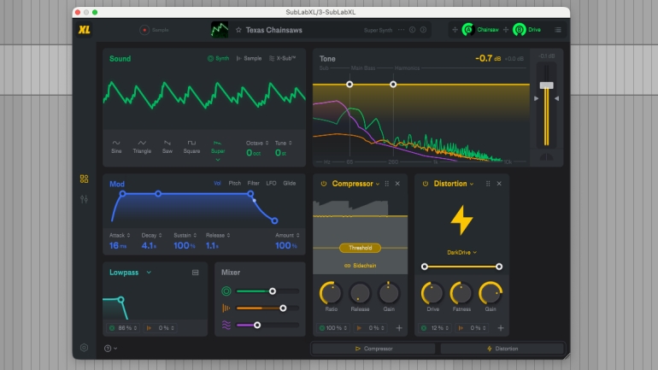Click the envelope Release value 1.1 s
This screenshot has width=658, height=370.
212,246
